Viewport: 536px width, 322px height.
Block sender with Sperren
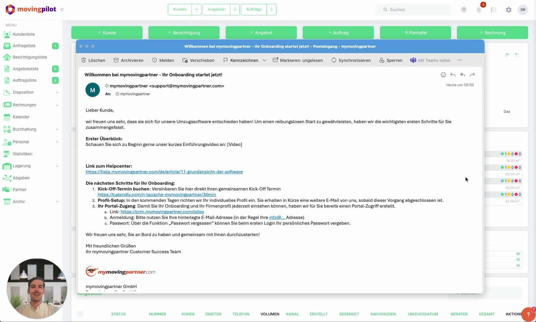[391, 60]
